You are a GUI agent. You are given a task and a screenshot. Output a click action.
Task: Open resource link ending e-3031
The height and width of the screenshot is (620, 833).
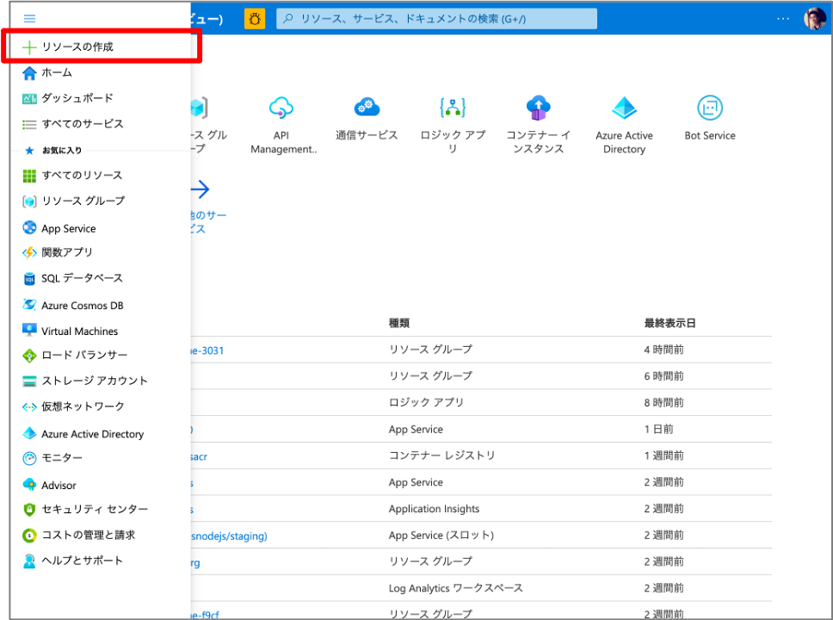tap(207, 350)
